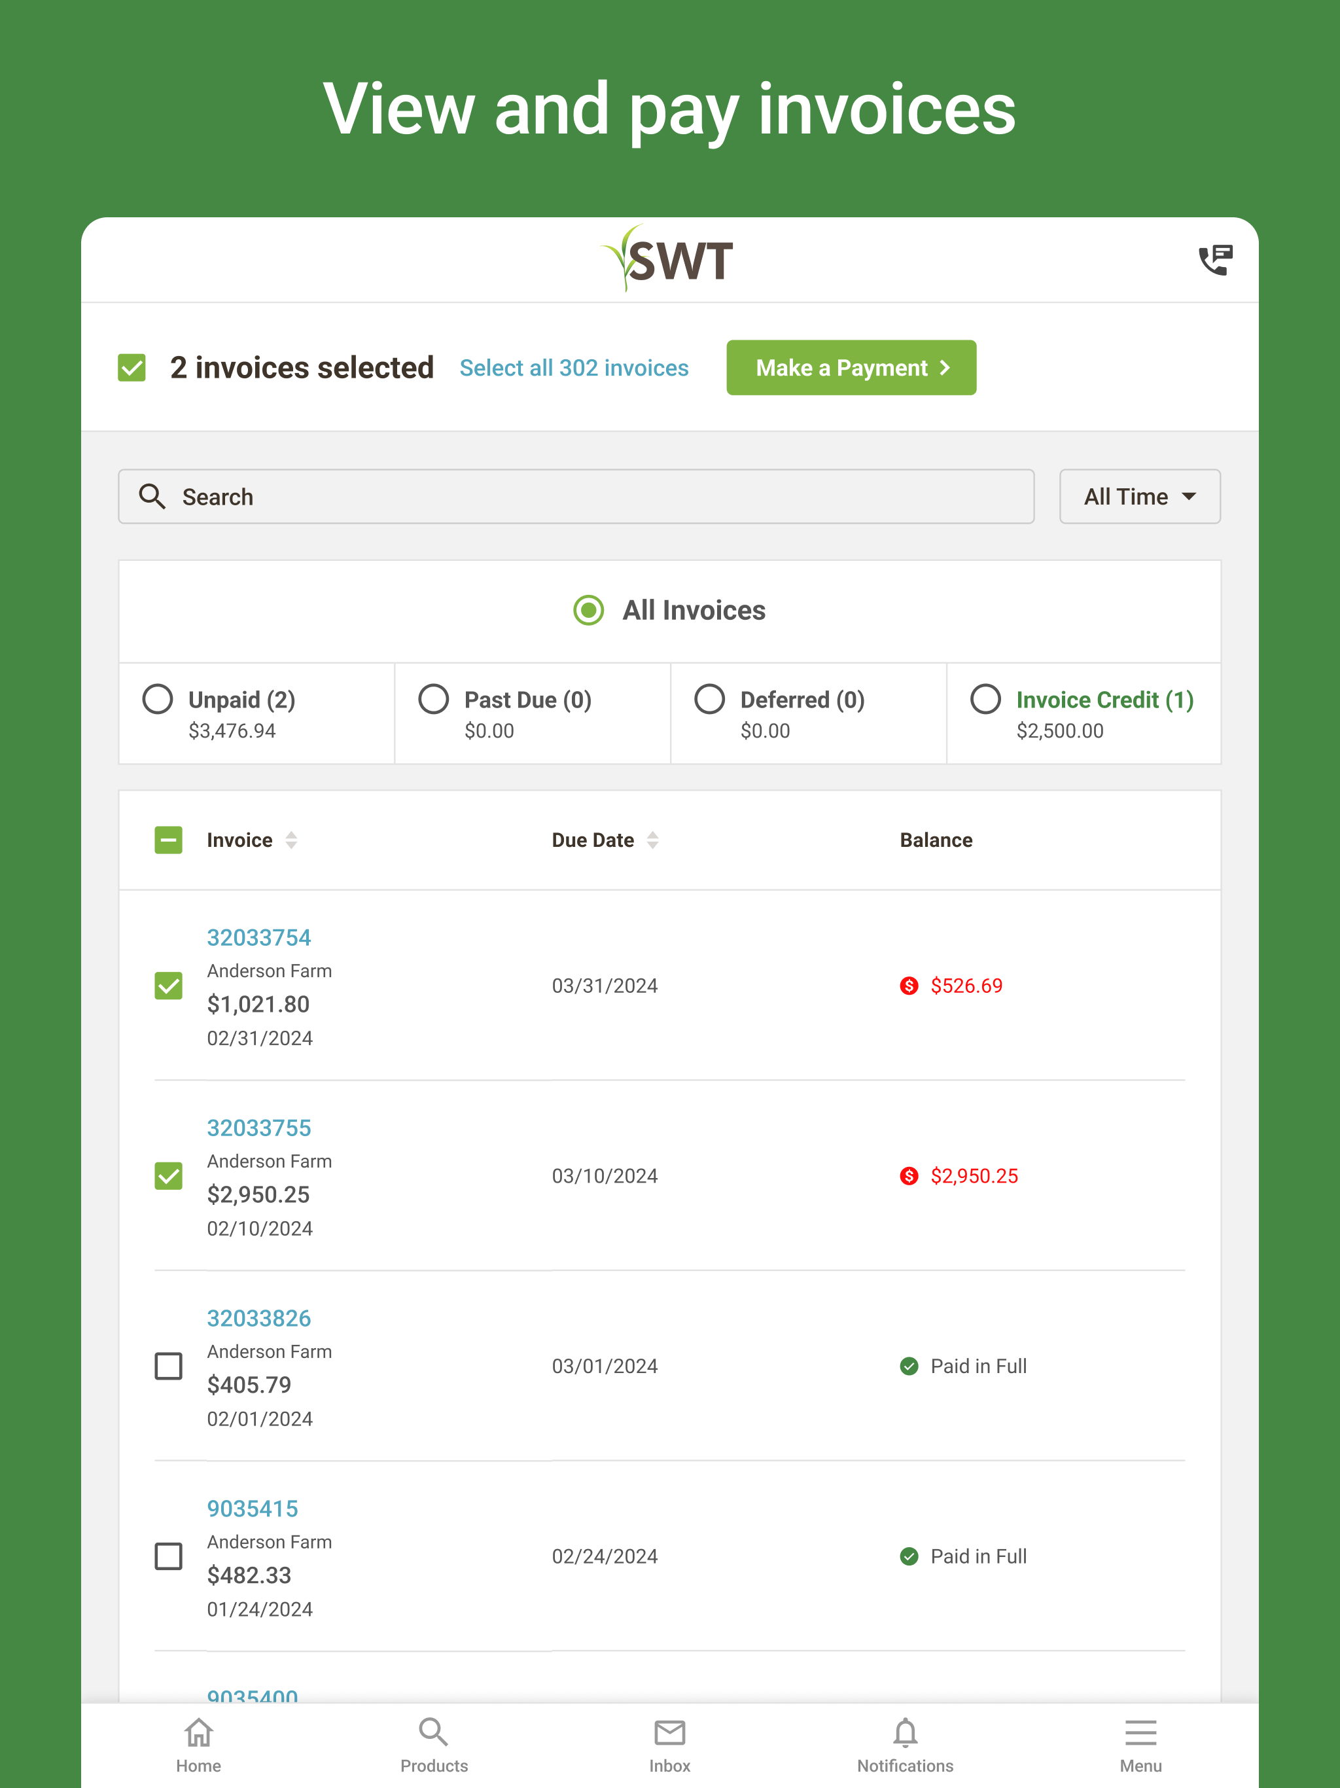The width and height of the screenshot is (1340, 1788).
Task: Open the All Time dropdown
Action: 1140,496
